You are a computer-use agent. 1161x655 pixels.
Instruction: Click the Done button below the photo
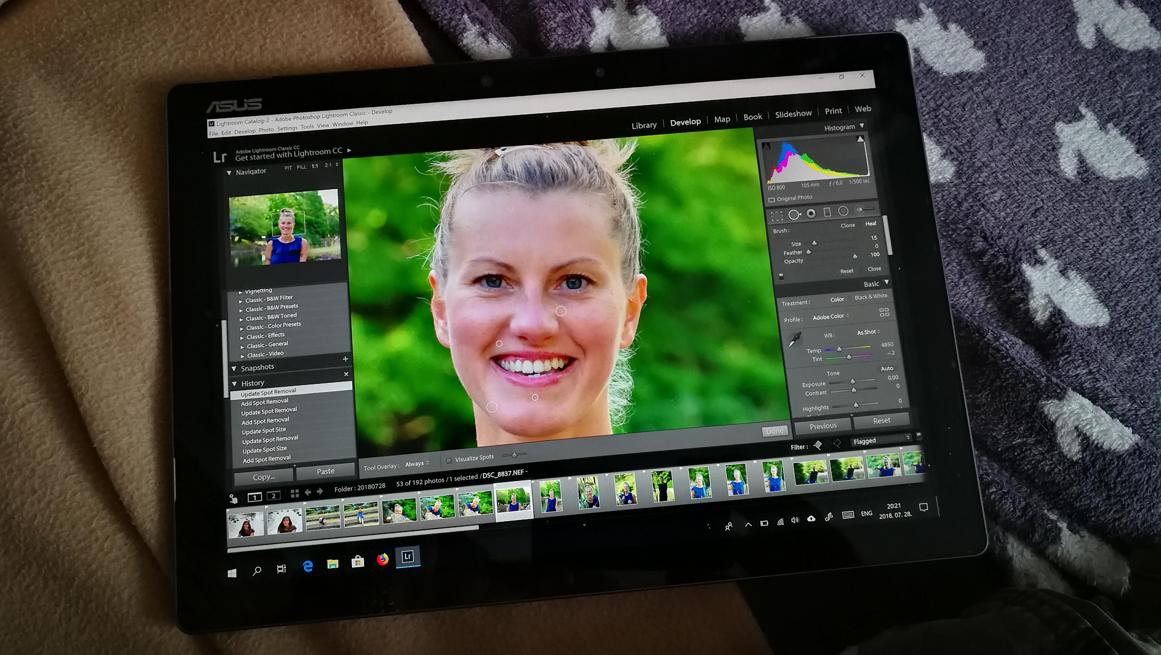(x=775, y=431)
